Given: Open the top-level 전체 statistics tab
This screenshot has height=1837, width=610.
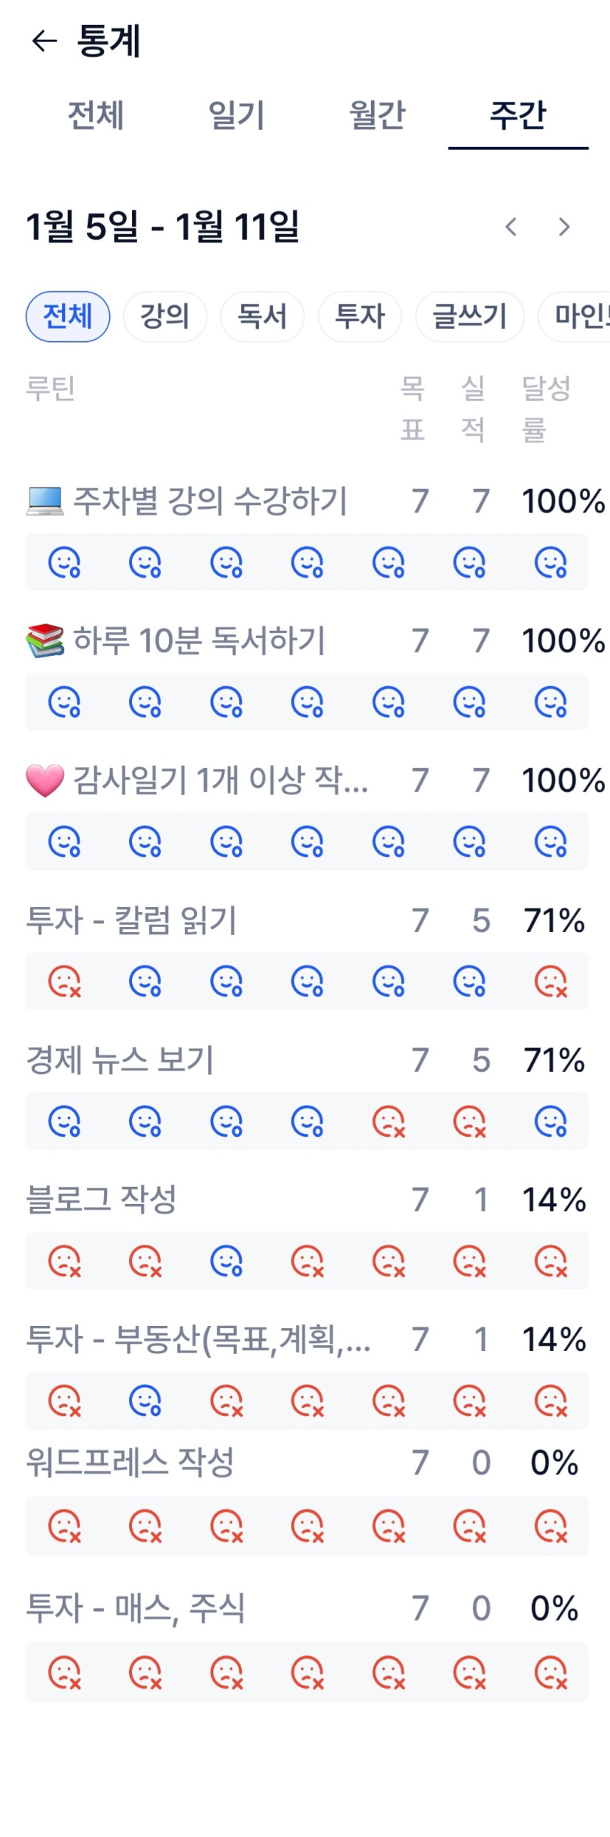Looking at the screenshot, I should click(x=95, y=116).
